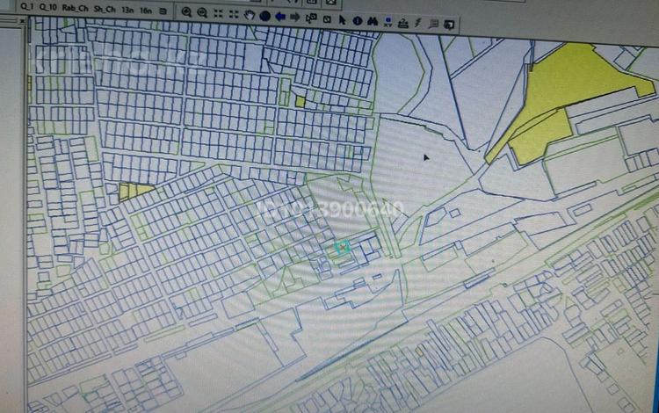Click the Q_1 toolbar button
This screenshot has height=413, width=659.
[27, 7]
